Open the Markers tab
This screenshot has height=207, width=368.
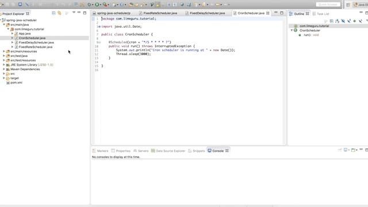pos(100,151)
